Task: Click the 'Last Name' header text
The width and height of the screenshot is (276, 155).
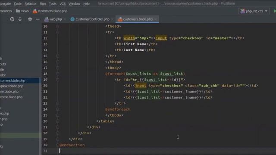Action: click(x=134, y=50)
